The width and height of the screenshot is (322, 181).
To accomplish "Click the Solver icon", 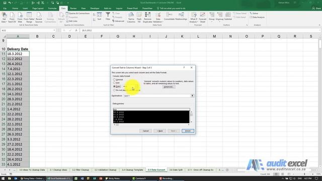I will coord(254,14).
